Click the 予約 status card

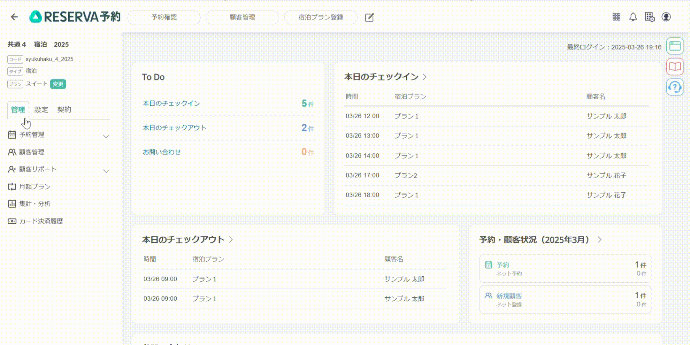tap(565, 269)
